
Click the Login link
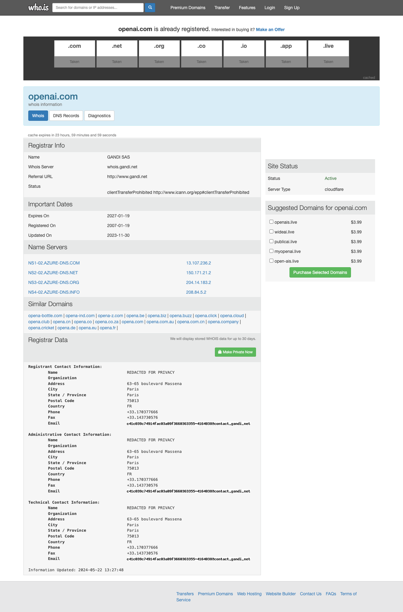pyautogui.click(x=270, y=8)
